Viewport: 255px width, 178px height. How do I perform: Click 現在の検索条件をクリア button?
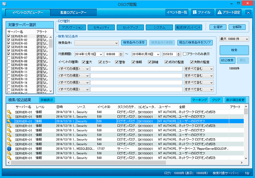(195, 43)
